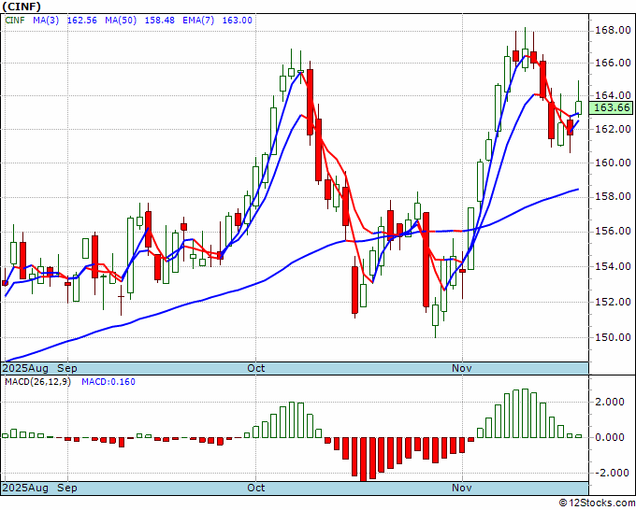636x510 pixels.
Task: Click the 0.000 MACD axis label
Action: [610, 437]
